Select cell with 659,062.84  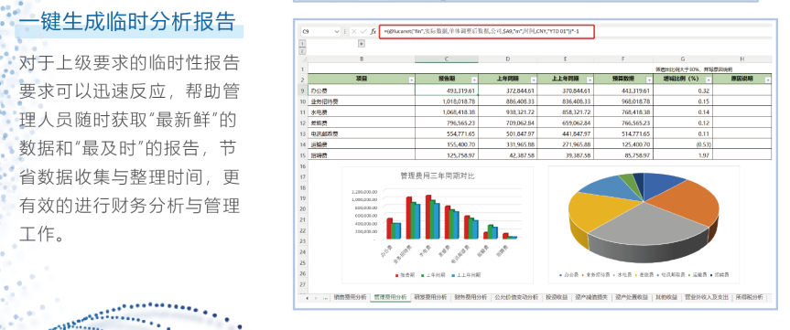[566, 122]
